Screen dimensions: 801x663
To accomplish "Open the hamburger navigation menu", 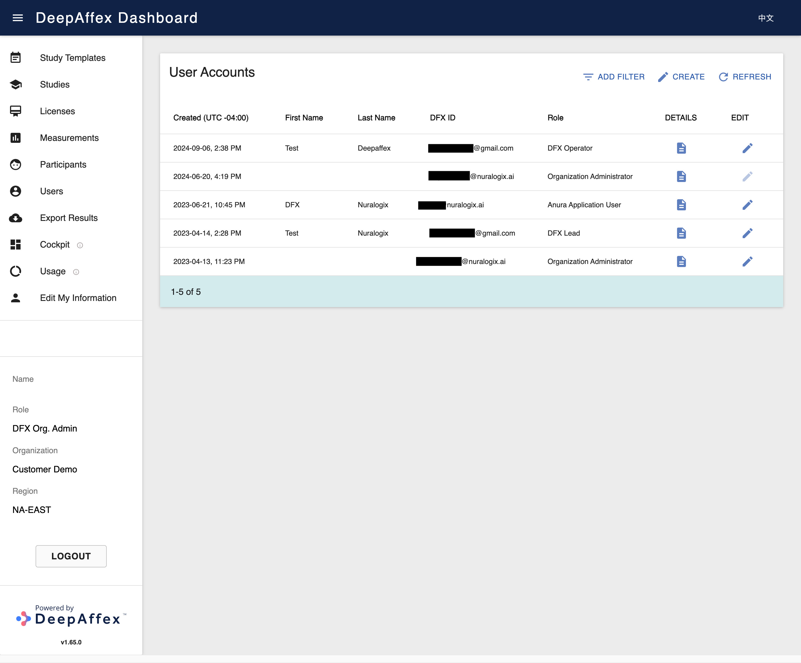I will (x=18, y=18).
